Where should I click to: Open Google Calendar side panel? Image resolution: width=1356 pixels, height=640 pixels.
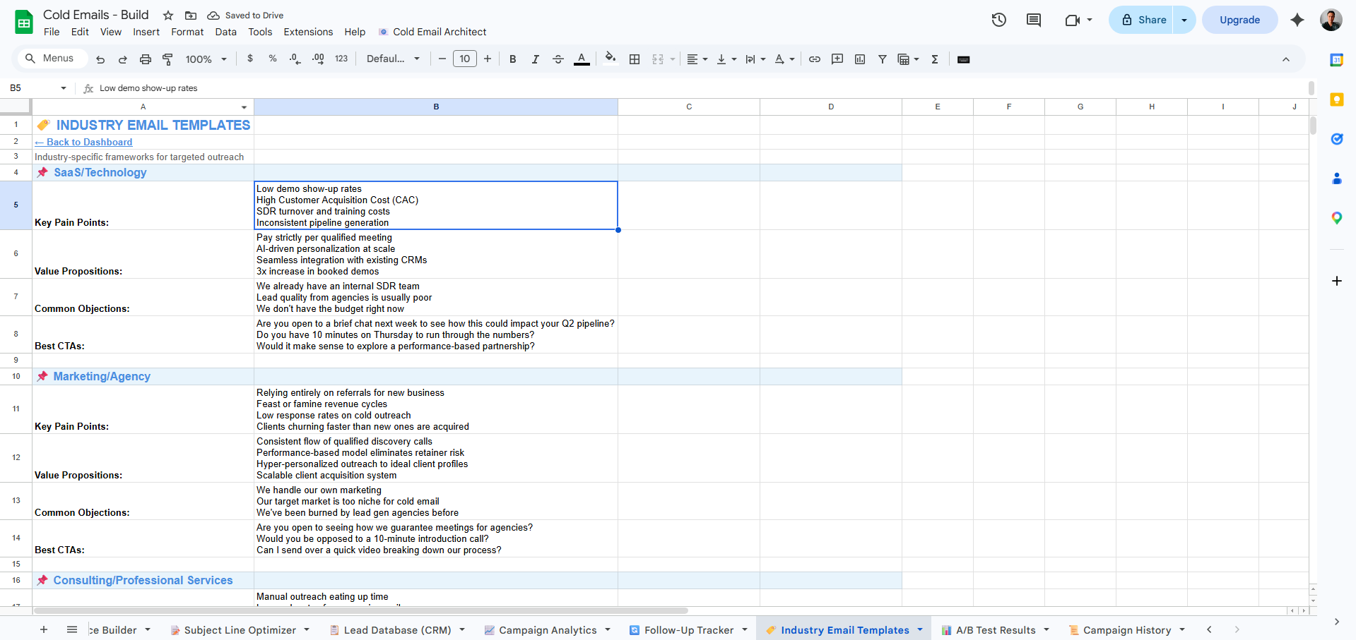[1337, 60]
